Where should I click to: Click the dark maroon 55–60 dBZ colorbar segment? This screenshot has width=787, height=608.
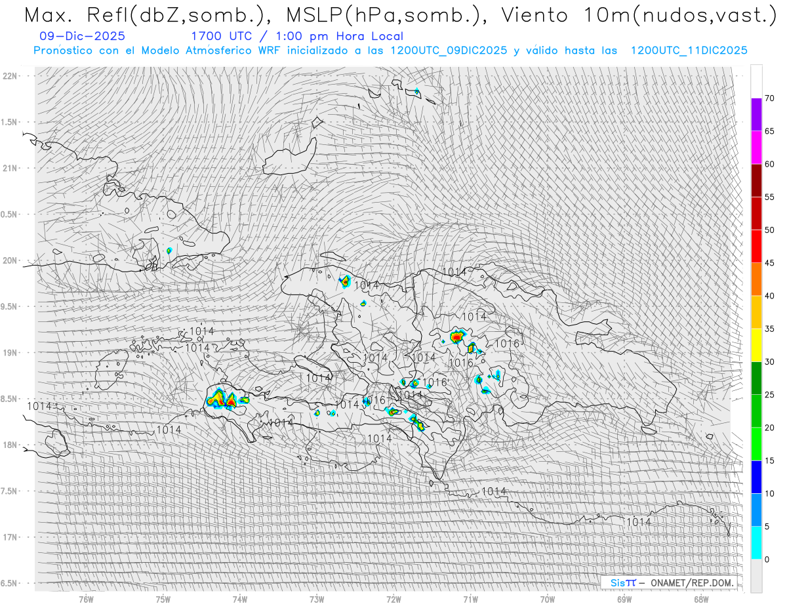point(756,180)
